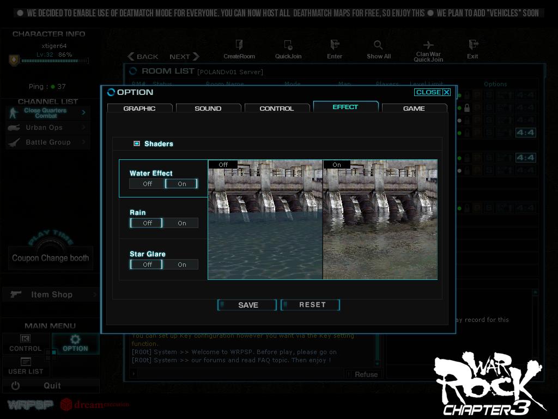The image size is (558, 419).
Task: Expand Close Quarters Combat chevron
Action: [x=83, y=112]
